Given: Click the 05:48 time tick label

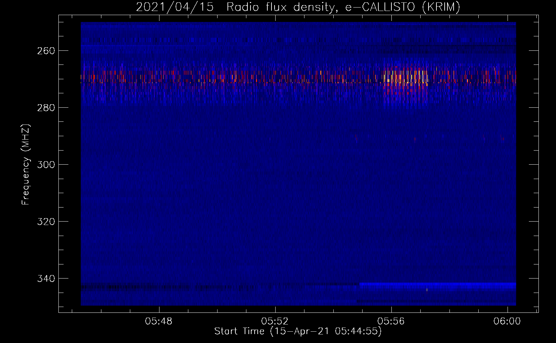Looking at the screenshot, I should [159, 321].
